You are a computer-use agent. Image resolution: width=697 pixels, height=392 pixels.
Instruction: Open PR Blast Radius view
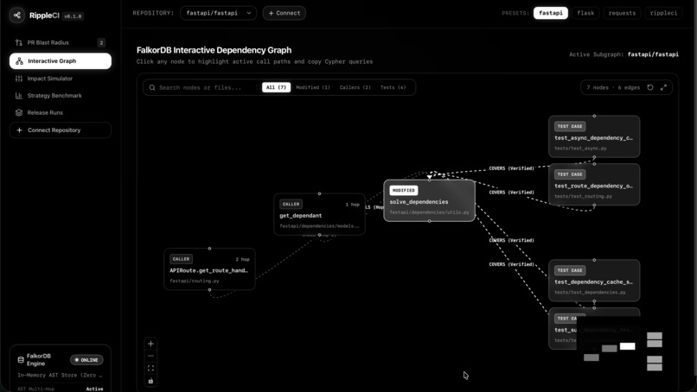coord(60,42)
